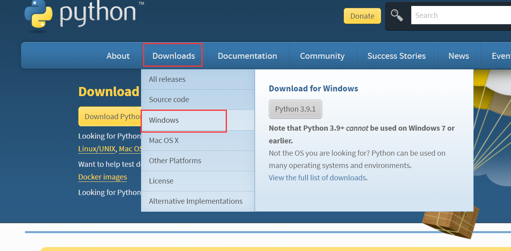Open the Community menu
Screen dimensions: 511x251
pyautogui.click(x=322, y=56)
